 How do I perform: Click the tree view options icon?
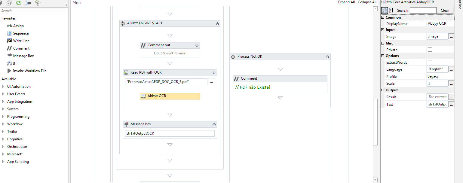(x=28, y=3)
